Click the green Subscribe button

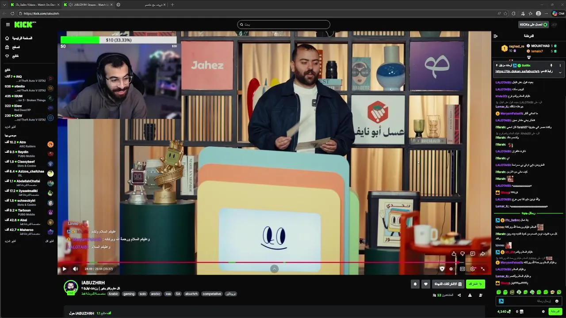pos(476,284)
